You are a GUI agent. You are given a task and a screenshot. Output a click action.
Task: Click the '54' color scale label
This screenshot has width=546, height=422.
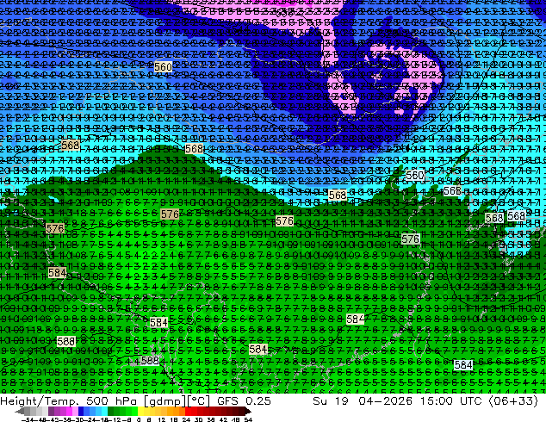(248, 419)
